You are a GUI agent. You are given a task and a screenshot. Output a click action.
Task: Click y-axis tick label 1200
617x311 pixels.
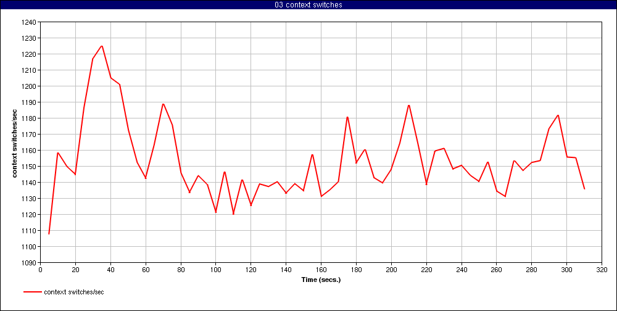coord(30,86)
